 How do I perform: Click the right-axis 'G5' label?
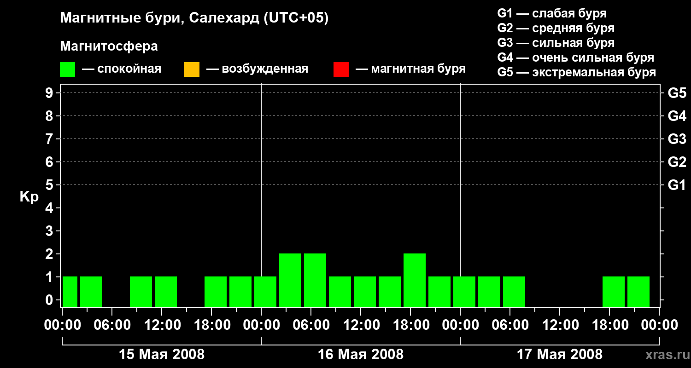click(x=677, y=93)
